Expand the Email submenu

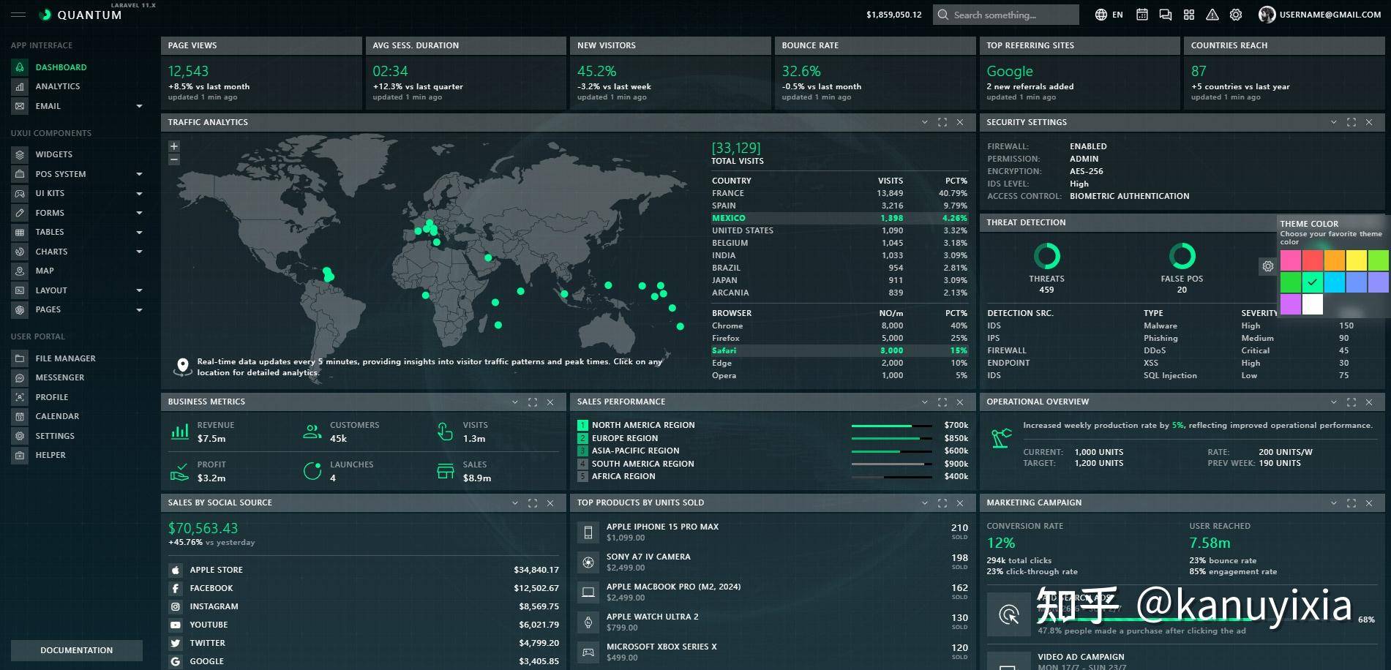pos(139,106)
